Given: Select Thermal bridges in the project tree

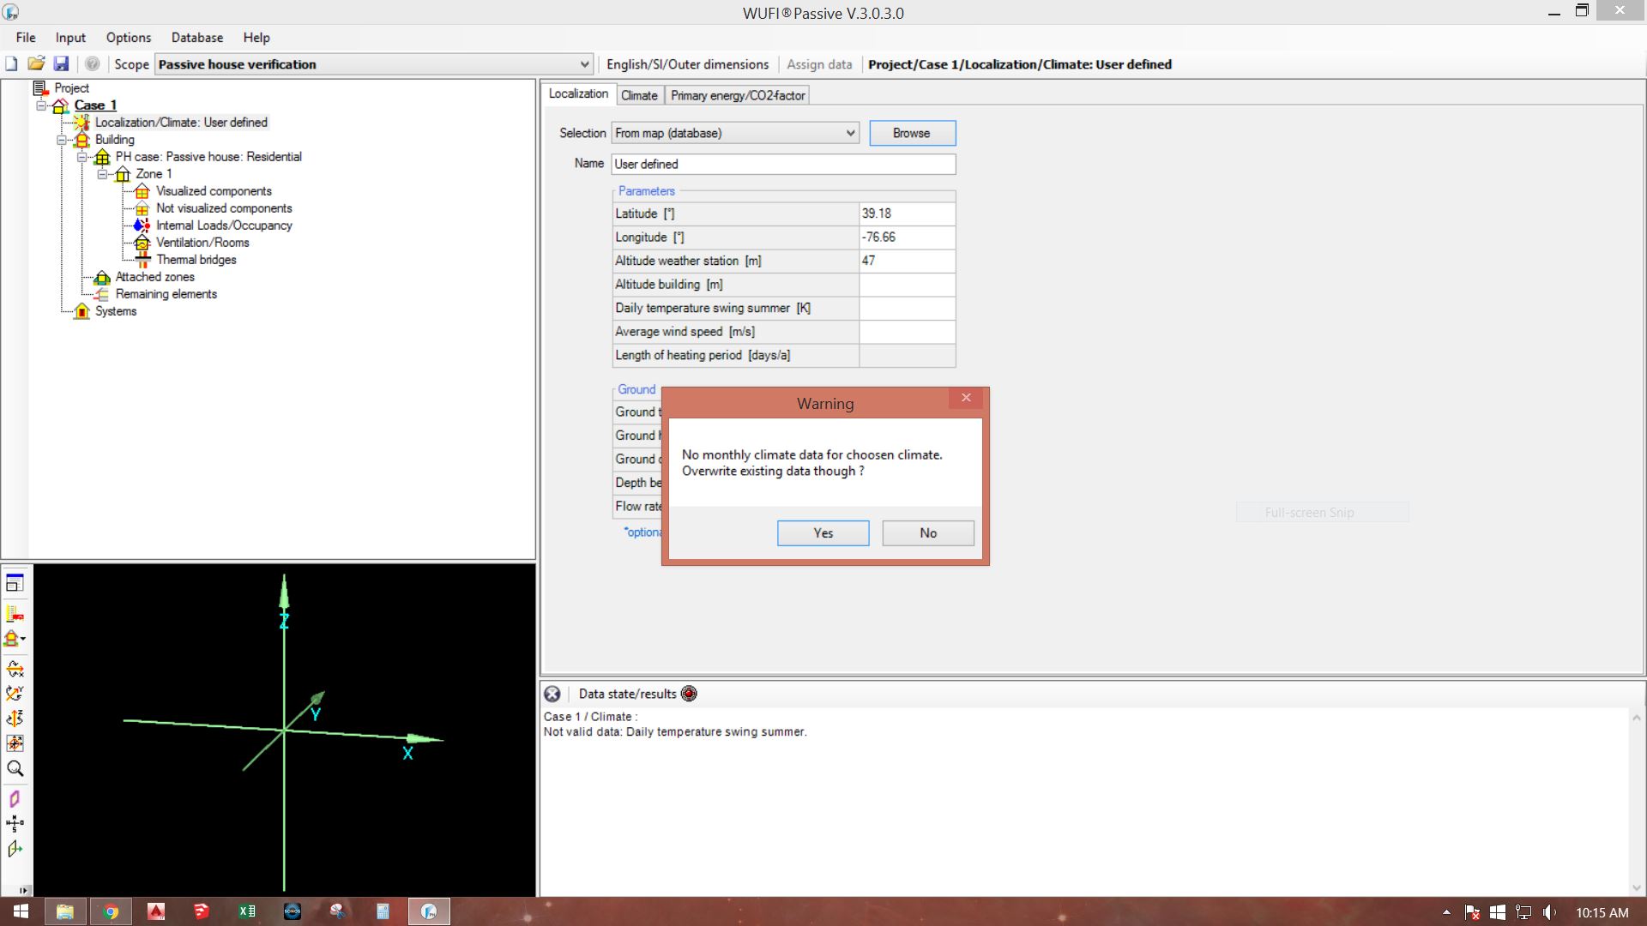Looking at the screenshot, I should click(x=196, y=260).
